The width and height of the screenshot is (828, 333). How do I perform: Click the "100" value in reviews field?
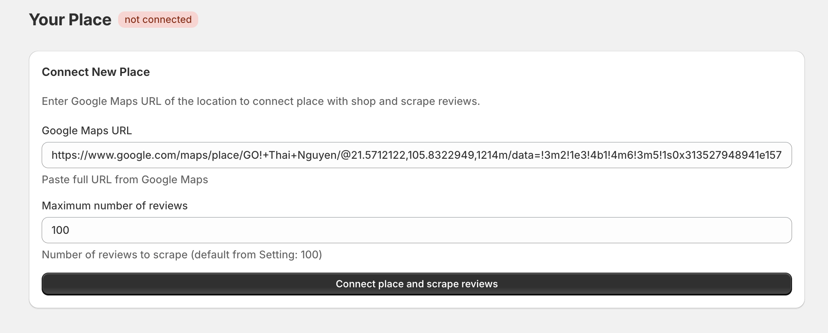coord(60,230)
